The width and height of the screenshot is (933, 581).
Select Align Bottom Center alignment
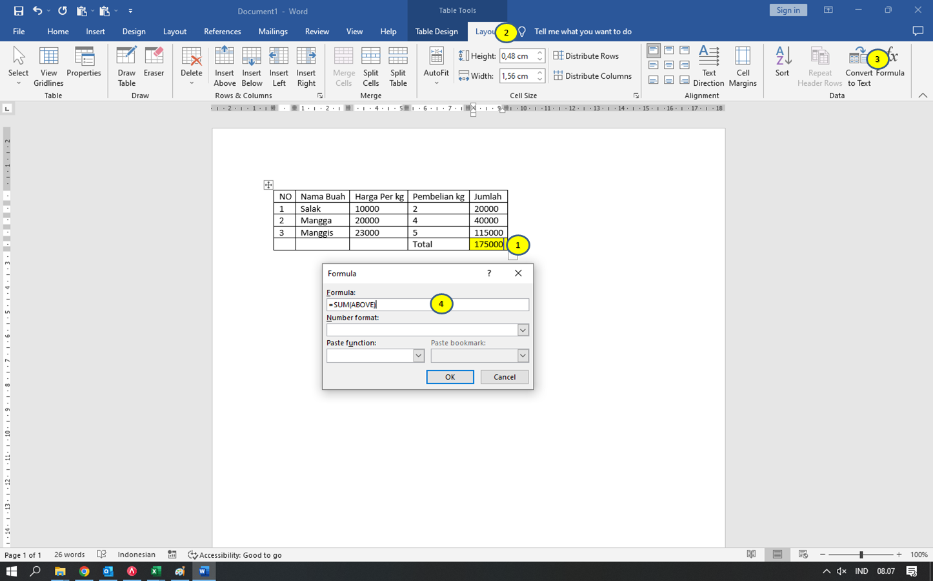pos(669,80)
